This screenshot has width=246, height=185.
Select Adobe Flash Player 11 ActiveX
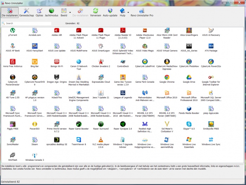tap(79, 30)
